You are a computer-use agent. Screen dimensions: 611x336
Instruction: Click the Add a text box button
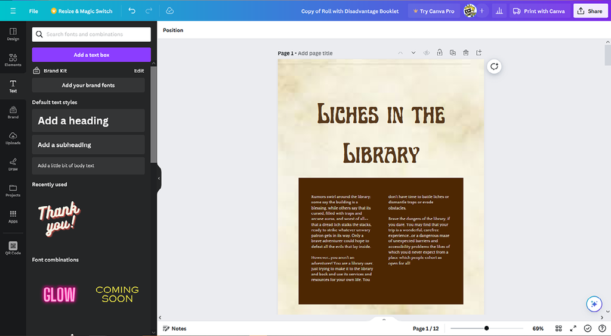point(91,55)
